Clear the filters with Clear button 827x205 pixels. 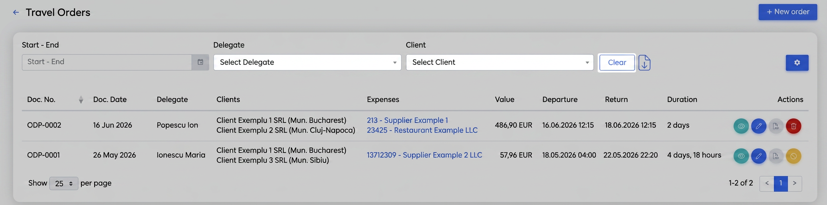coord(617,62)
